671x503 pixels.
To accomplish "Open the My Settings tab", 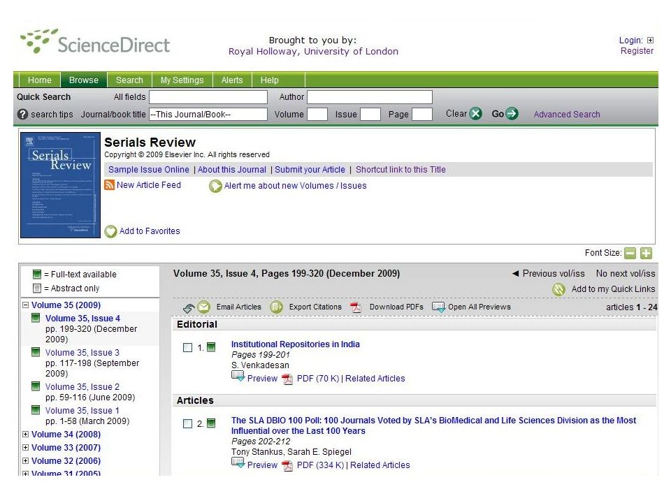I will click(182, 80).
